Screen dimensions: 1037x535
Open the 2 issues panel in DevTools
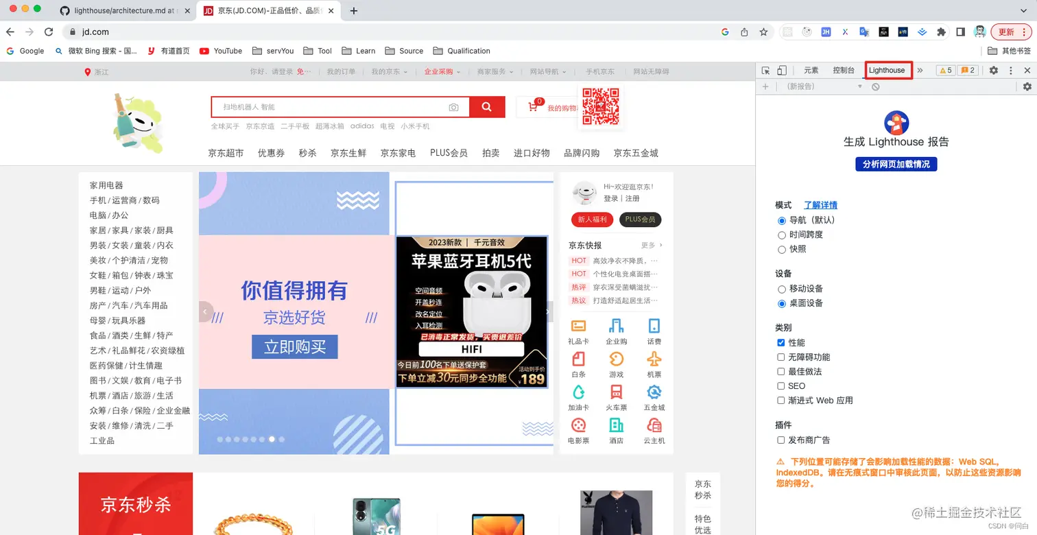coord(968,70)
